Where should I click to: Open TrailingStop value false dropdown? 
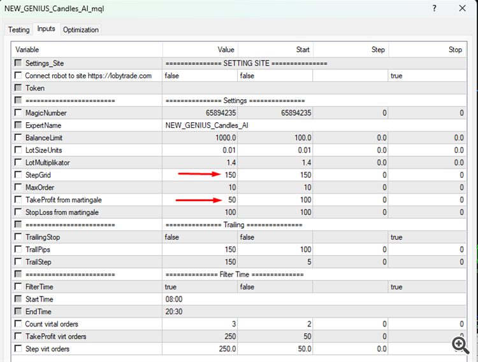pos(199,237)
